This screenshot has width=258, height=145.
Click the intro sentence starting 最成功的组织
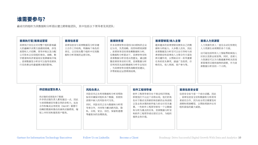pyautogui.click(x=66, y=26)
